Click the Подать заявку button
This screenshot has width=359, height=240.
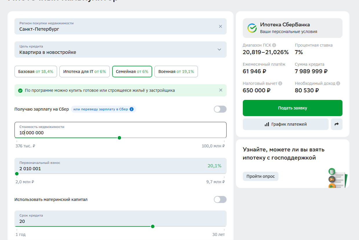point(293,108)
